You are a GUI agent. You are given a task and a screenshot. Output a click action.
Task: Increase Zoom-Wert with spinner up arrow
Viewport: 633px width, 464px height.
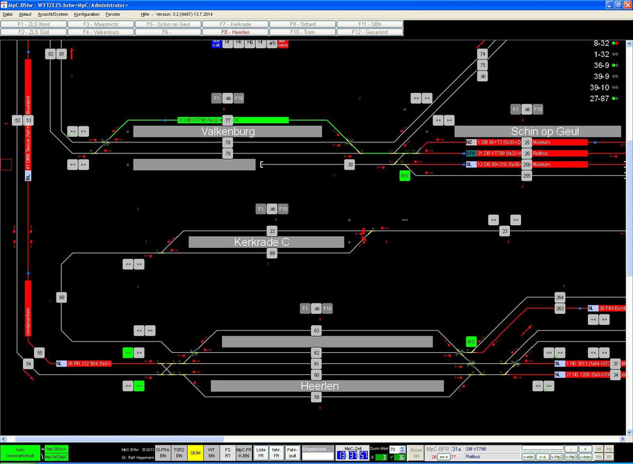tap(401, 447)
